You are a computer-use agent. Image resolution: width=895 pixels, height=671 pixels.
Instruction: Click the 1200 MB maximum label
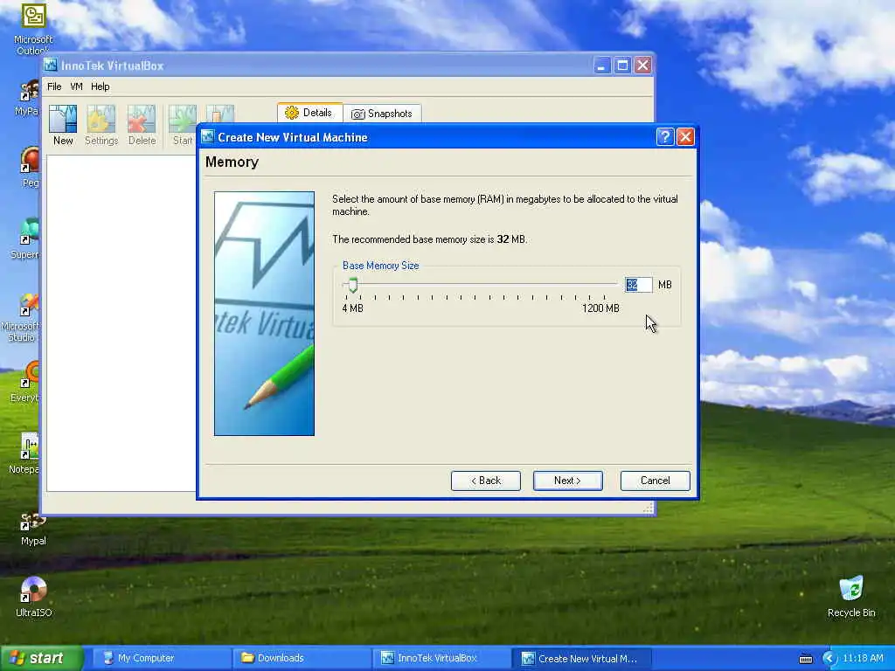coord(600,308)
